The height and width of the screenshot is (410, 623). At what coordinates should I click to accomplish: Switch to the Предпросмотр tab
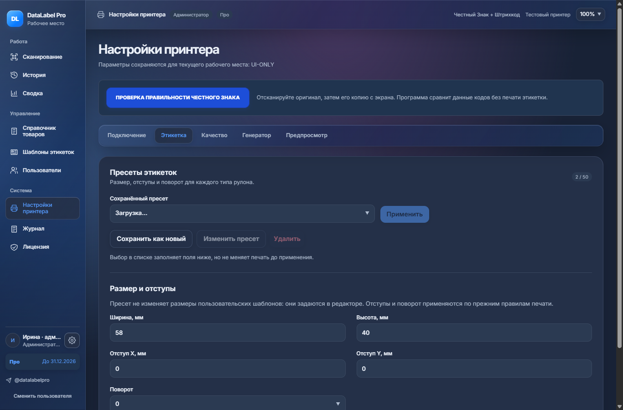[x=307, y=135]
